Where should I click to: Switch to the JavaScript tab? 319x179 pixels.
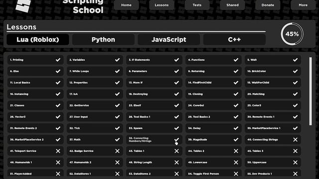pyautogui.click(x=169, y=39)
